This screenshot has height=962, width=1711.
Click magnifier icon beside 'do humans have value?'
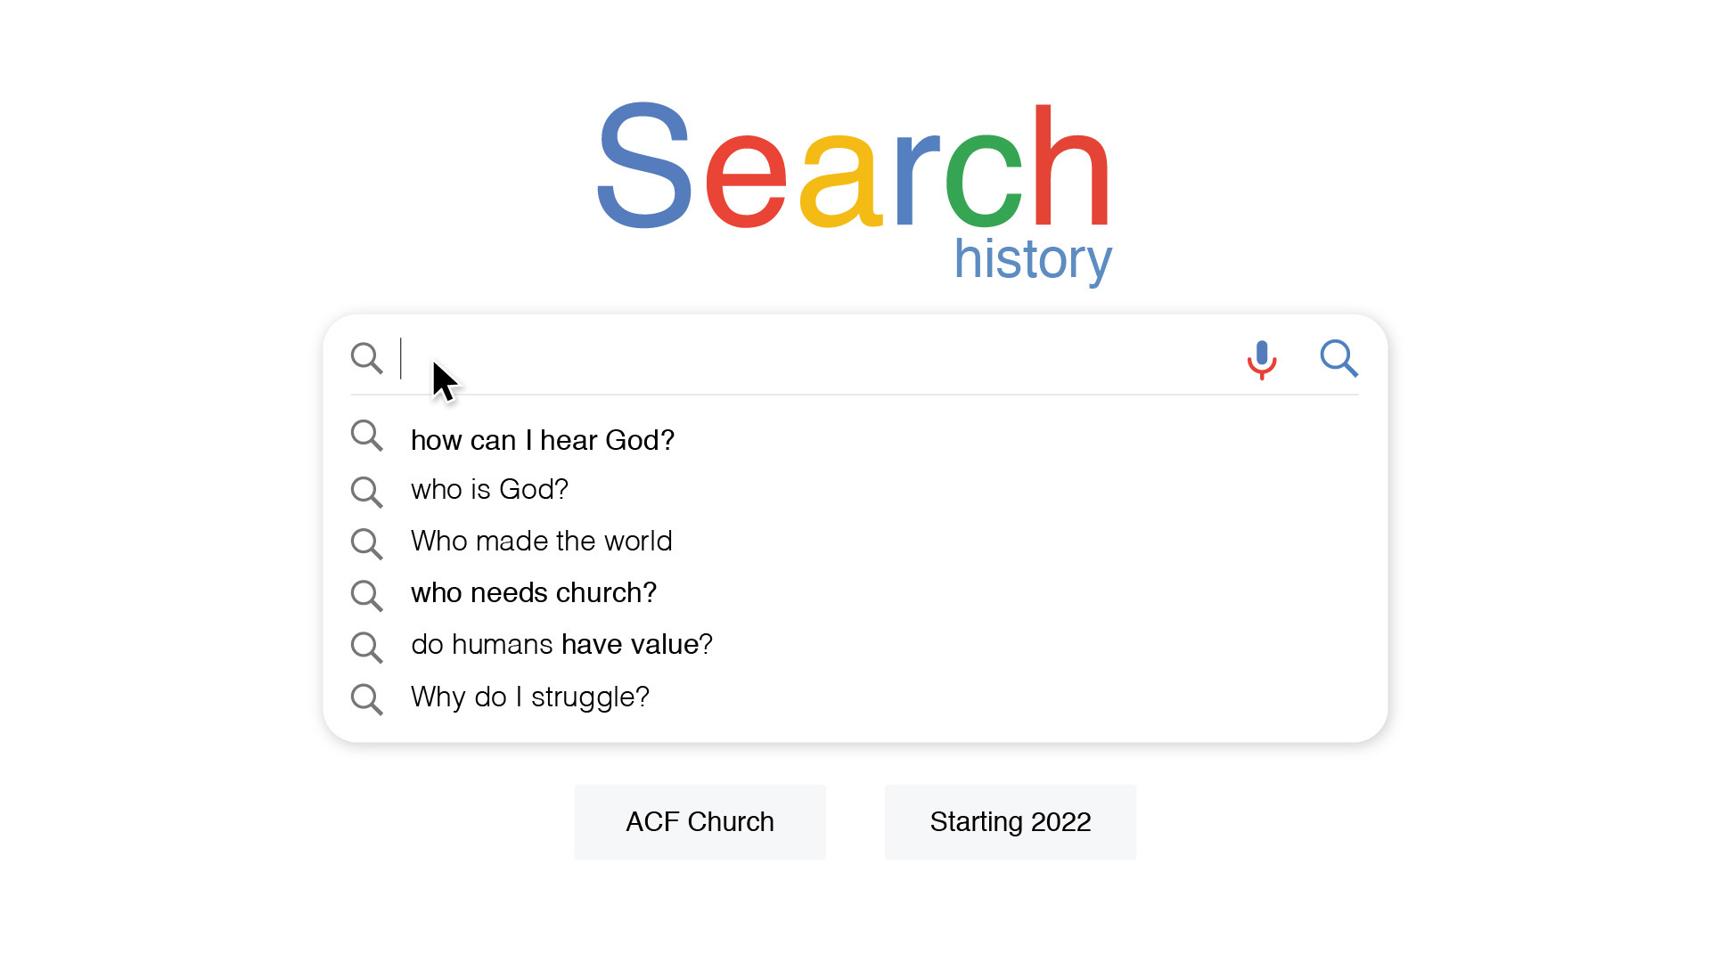coord(366,648)
